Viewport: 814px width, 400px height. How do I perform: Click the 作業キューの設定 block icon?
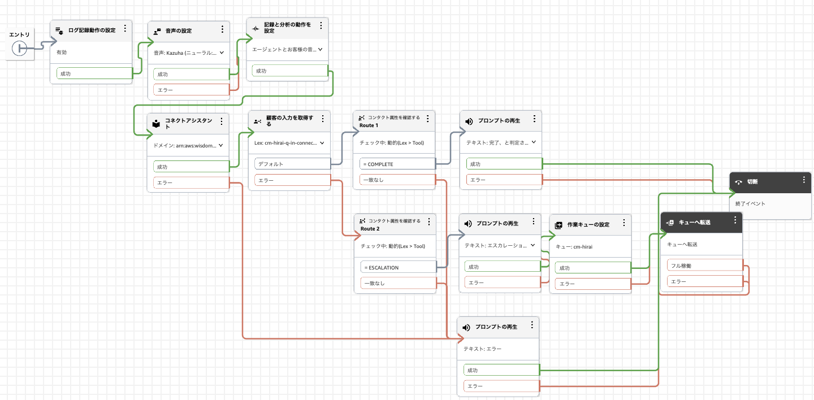[x=558, y=225]
